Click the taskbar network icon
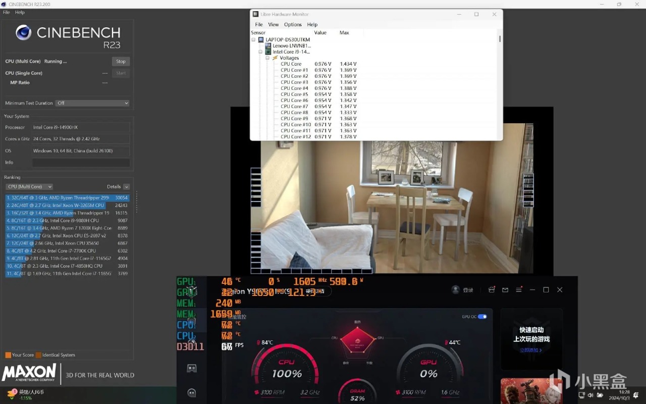Viewport: 646px width, 404px height. click(582, 395)
